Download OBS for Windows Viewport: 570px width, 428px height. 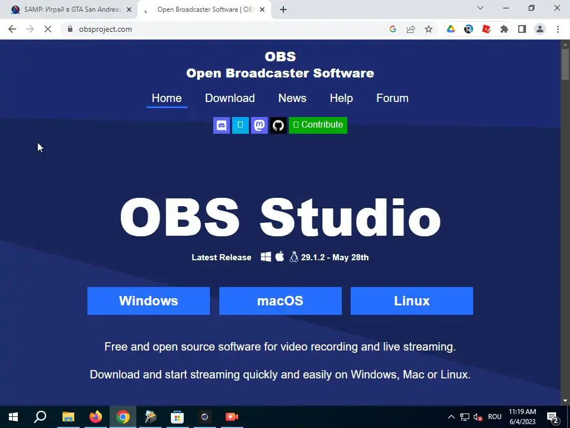click(148, 301)
